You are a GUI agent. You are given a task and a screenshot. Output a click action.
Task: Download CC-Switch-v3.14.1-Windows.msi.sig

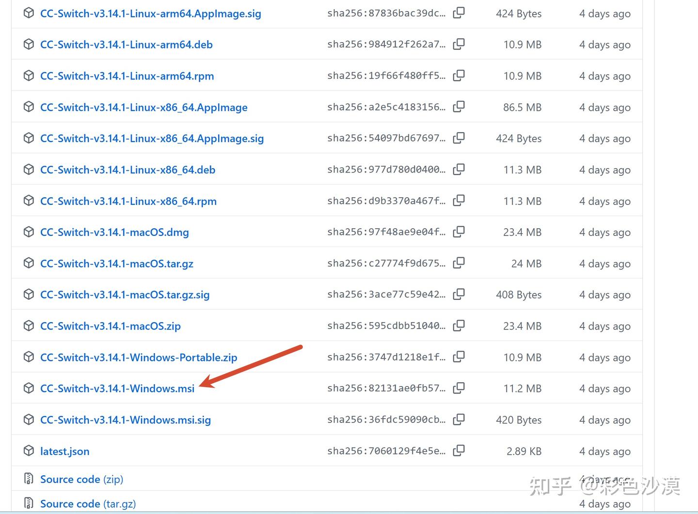point(126,420)
